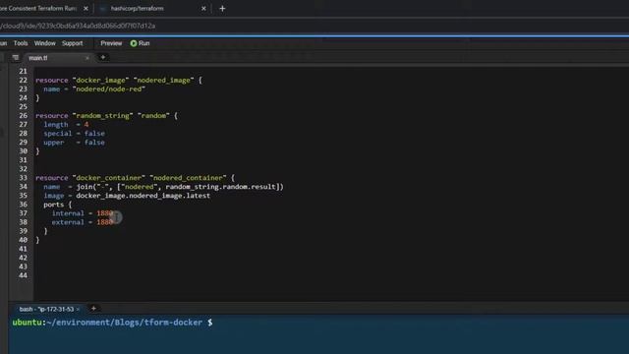Click docker_image.nodered_image.latest reference

pos(143,196)
